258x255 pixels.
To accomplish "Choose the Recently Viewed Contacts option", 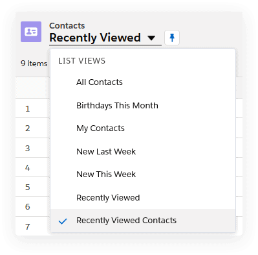I will point(143,221).
